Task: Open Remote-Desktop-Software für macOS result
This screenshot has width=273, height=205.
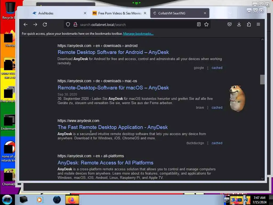Action: click(x=113, y=88)
